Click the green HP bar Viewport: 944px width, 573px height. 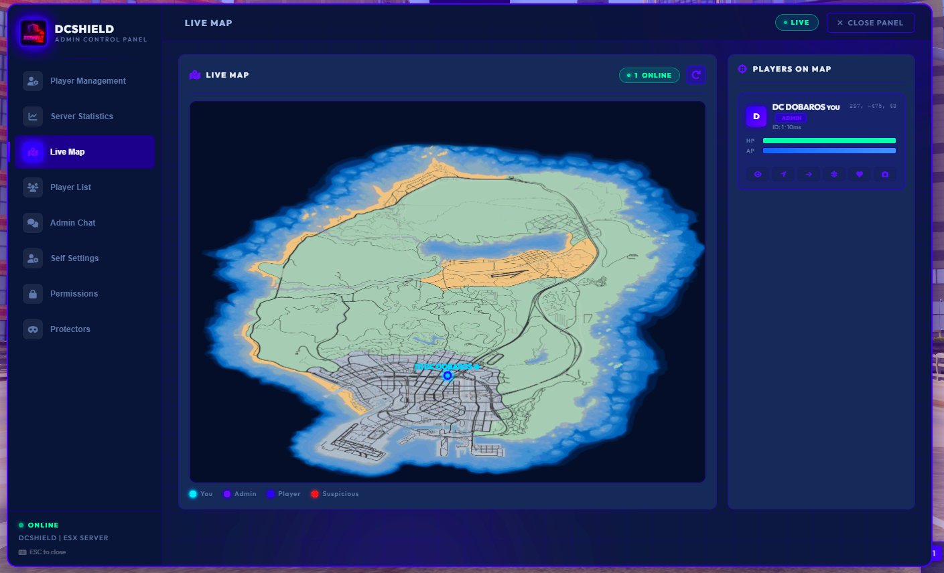click(829, 141)
